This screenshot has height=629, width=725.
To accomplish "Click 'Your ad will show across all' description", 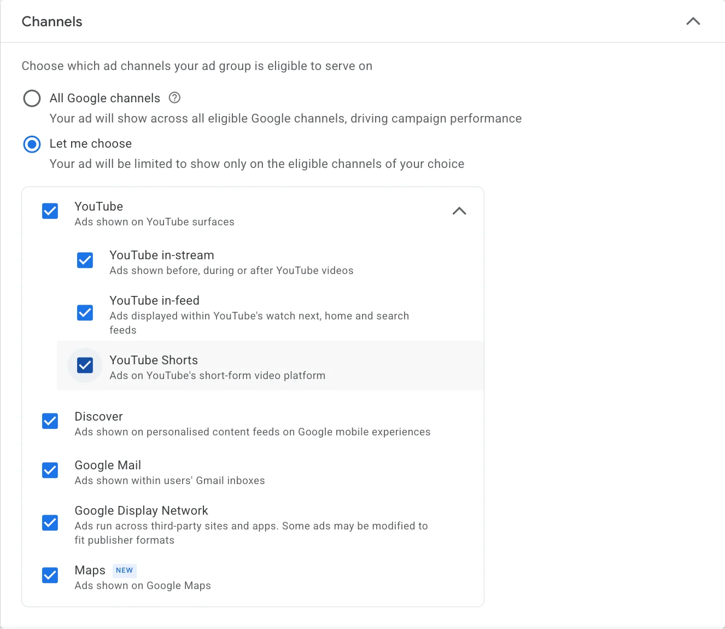I will [285, 119].
